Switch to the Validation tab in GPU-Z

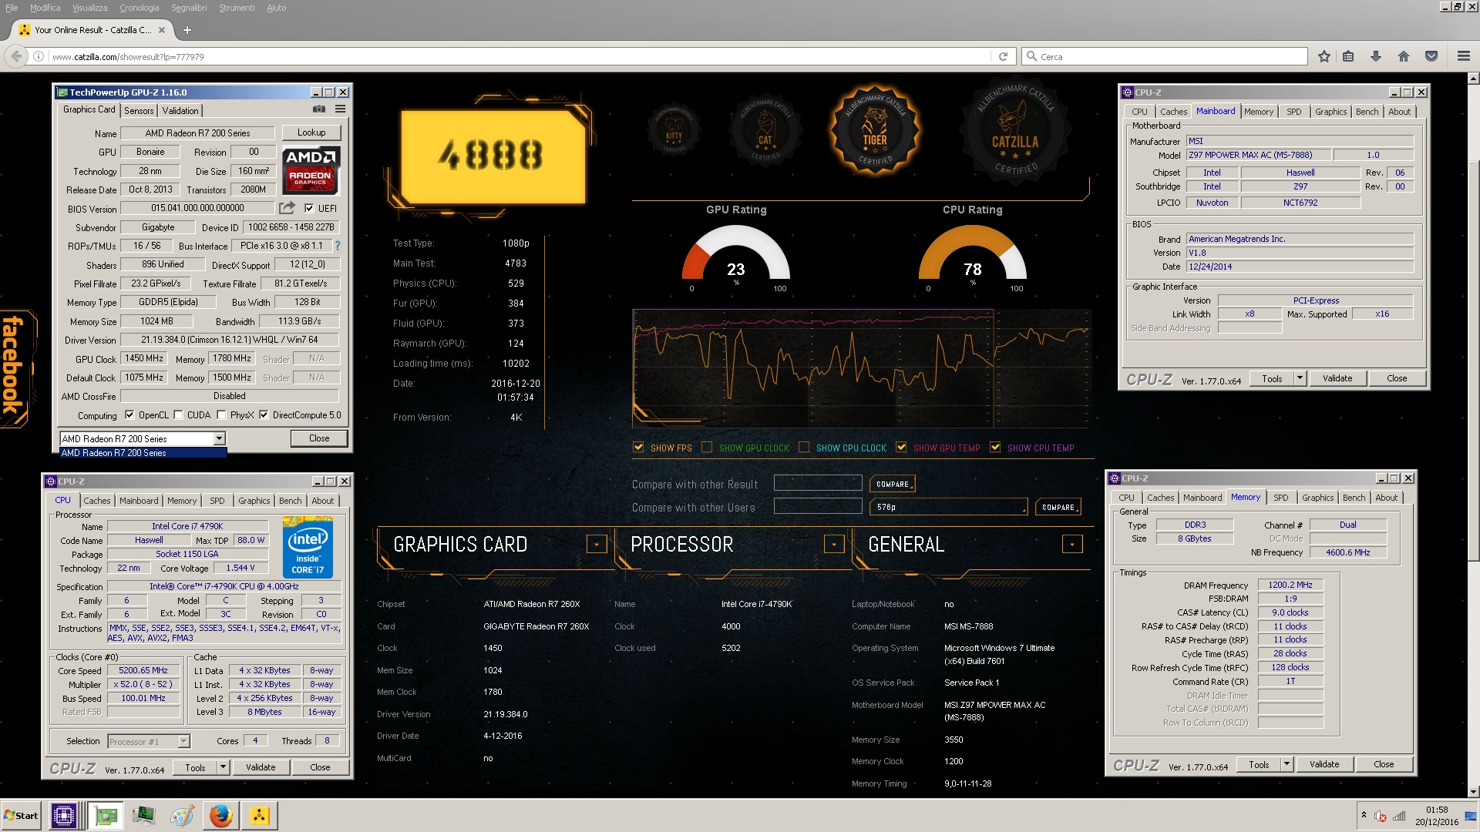(x=180, y=111)
